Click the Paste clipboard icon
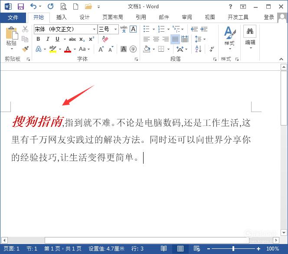 (x=12, y=33)
